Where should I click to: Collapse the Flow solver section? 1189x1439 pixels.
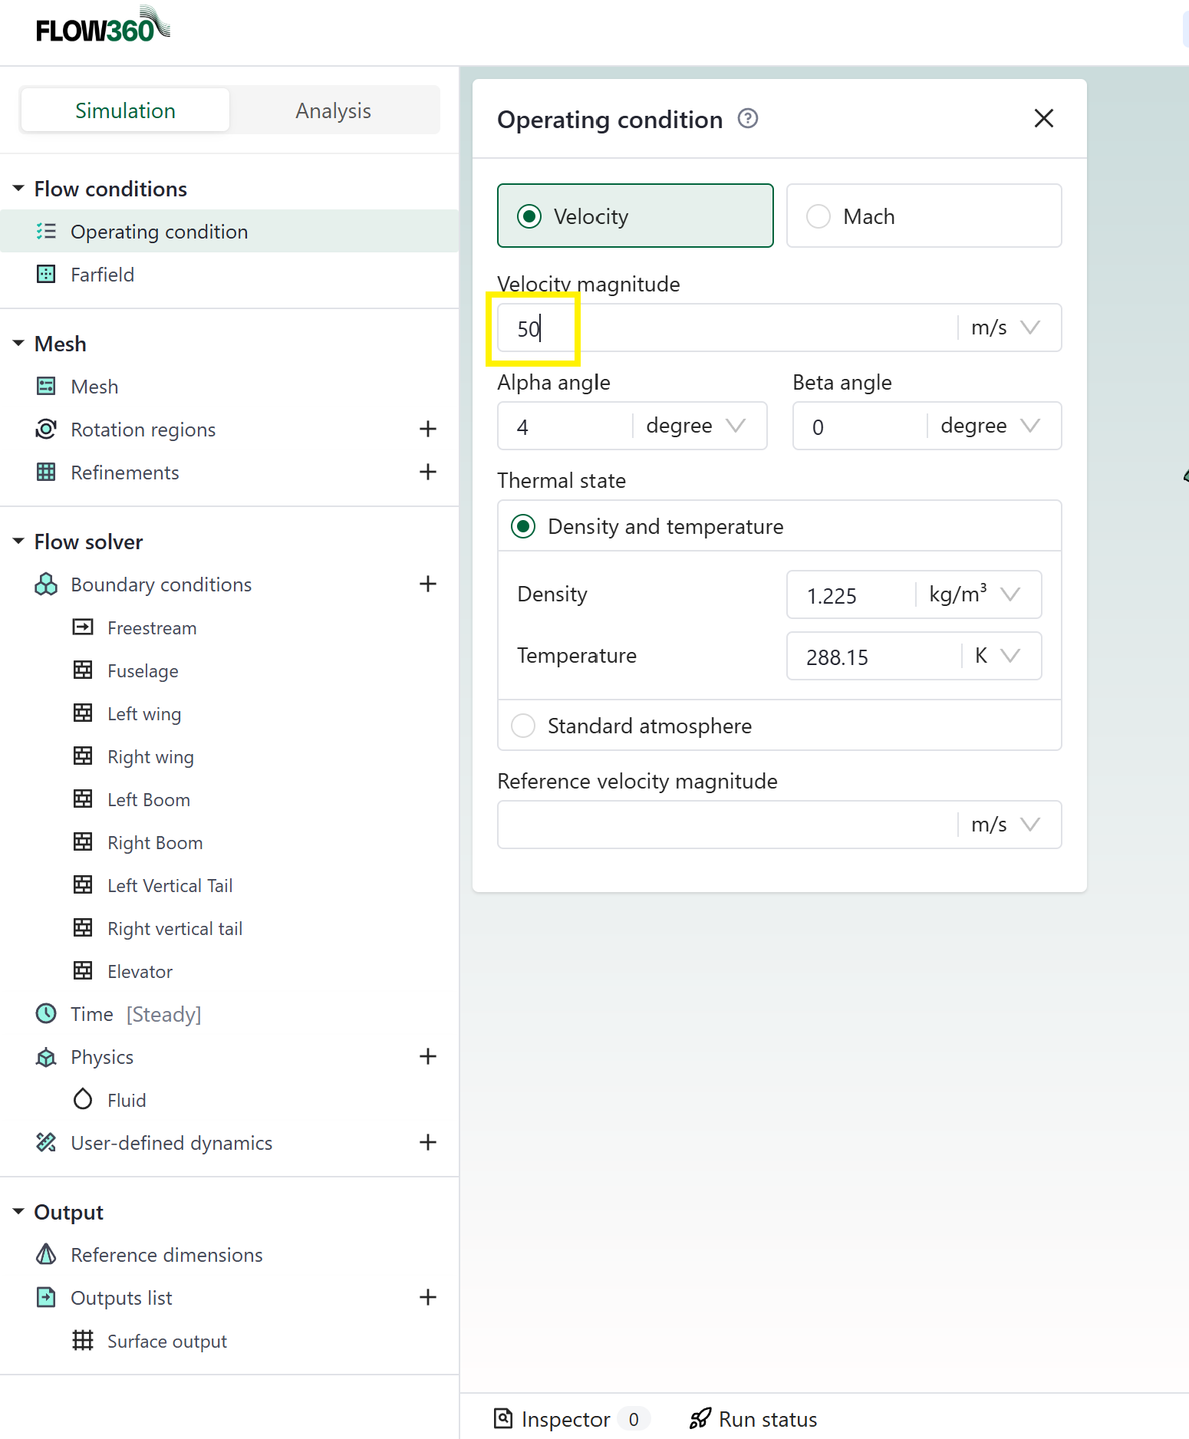pyautogui.click(x=18, y=542)
